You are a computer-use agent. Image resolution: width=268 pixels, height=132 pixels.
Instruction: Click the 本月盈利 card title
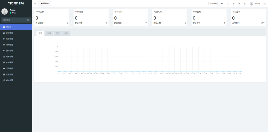[x=236, y=12]
